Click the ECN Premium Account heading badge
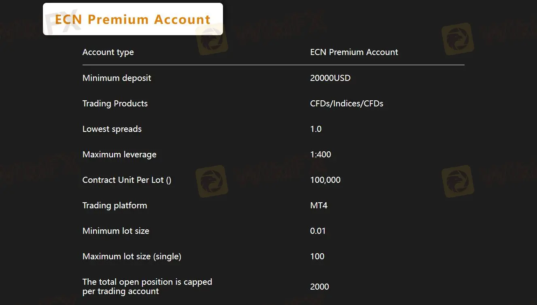The image size is (537, 305). (133, 19)
